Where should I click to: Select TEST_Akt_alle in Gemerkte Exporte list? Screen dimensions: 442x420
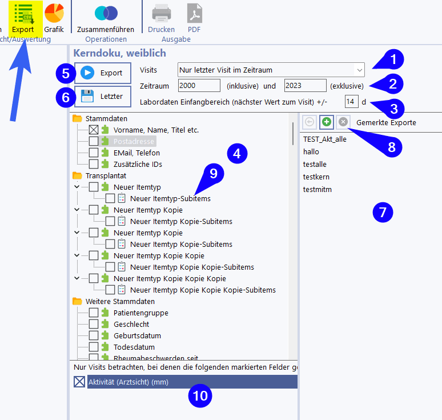click(x=325, y=139)
